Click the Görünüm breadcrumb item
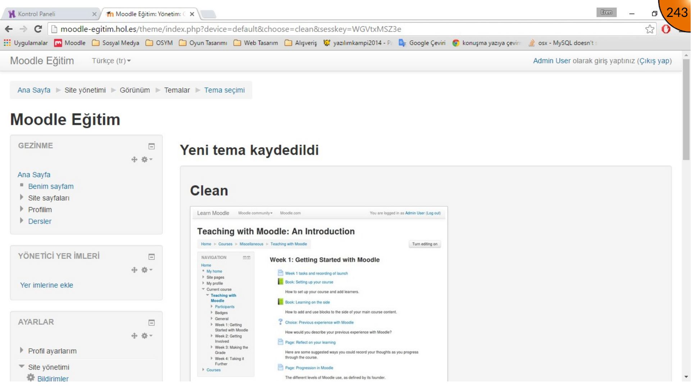 pos(135,90)
